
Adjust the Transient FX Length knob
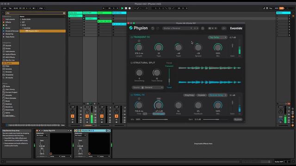coord(139,47)
